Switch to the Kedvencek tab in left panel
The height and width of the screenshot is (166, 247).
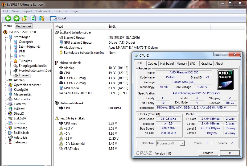[24, 26]
